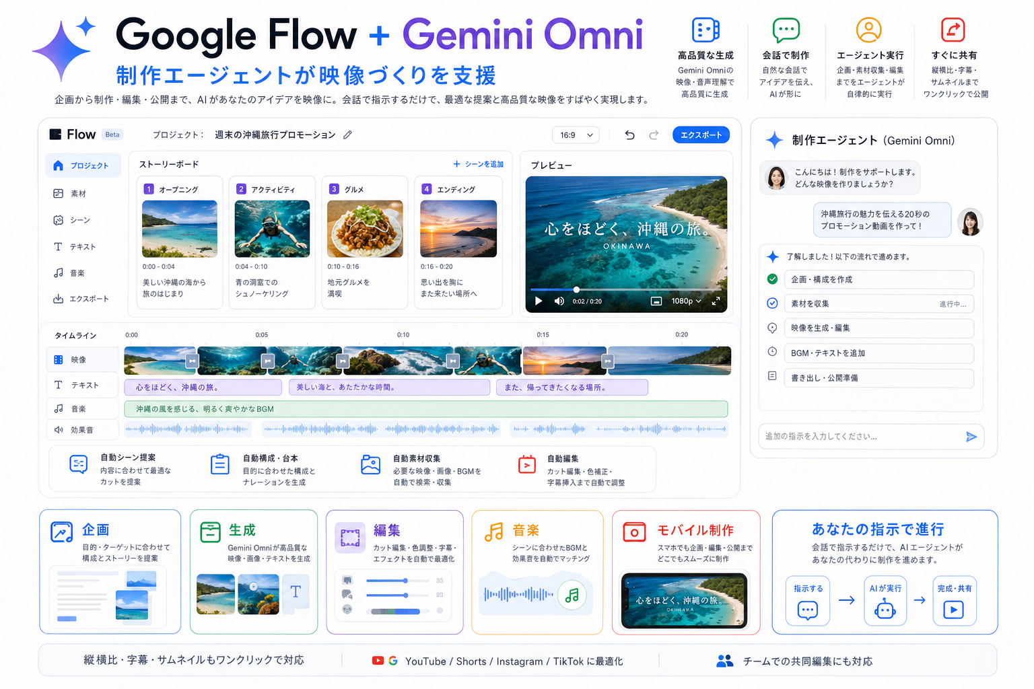Select the 音楽 timeline track label
Image resolution: width=1034 pixels, height=689 pixels.
(x=82, y=409)
